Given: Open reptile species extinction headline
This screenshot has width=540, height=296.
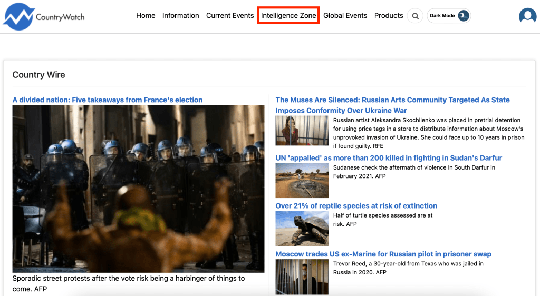Looking at the screenshot, I should (356, 205).
